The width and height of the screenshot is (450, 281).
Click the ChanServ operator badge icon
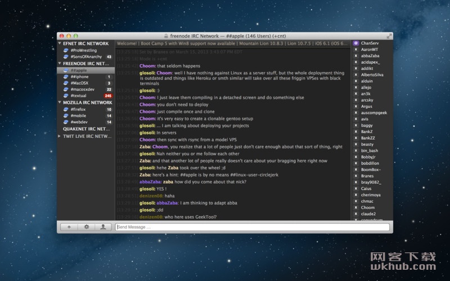(x=356, y=43)
